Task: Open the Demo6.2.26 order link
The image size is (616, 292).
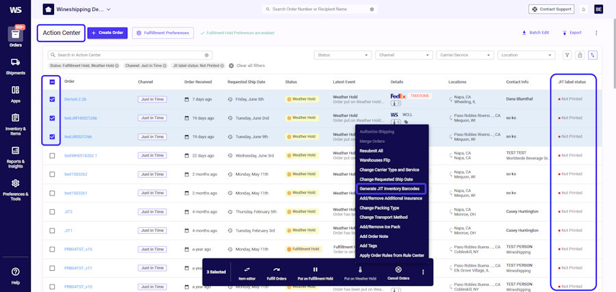Action: [x=75, y=99]
